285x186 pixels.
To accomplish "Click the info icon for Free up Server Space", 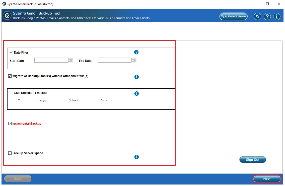I will [x=136, y=157].
